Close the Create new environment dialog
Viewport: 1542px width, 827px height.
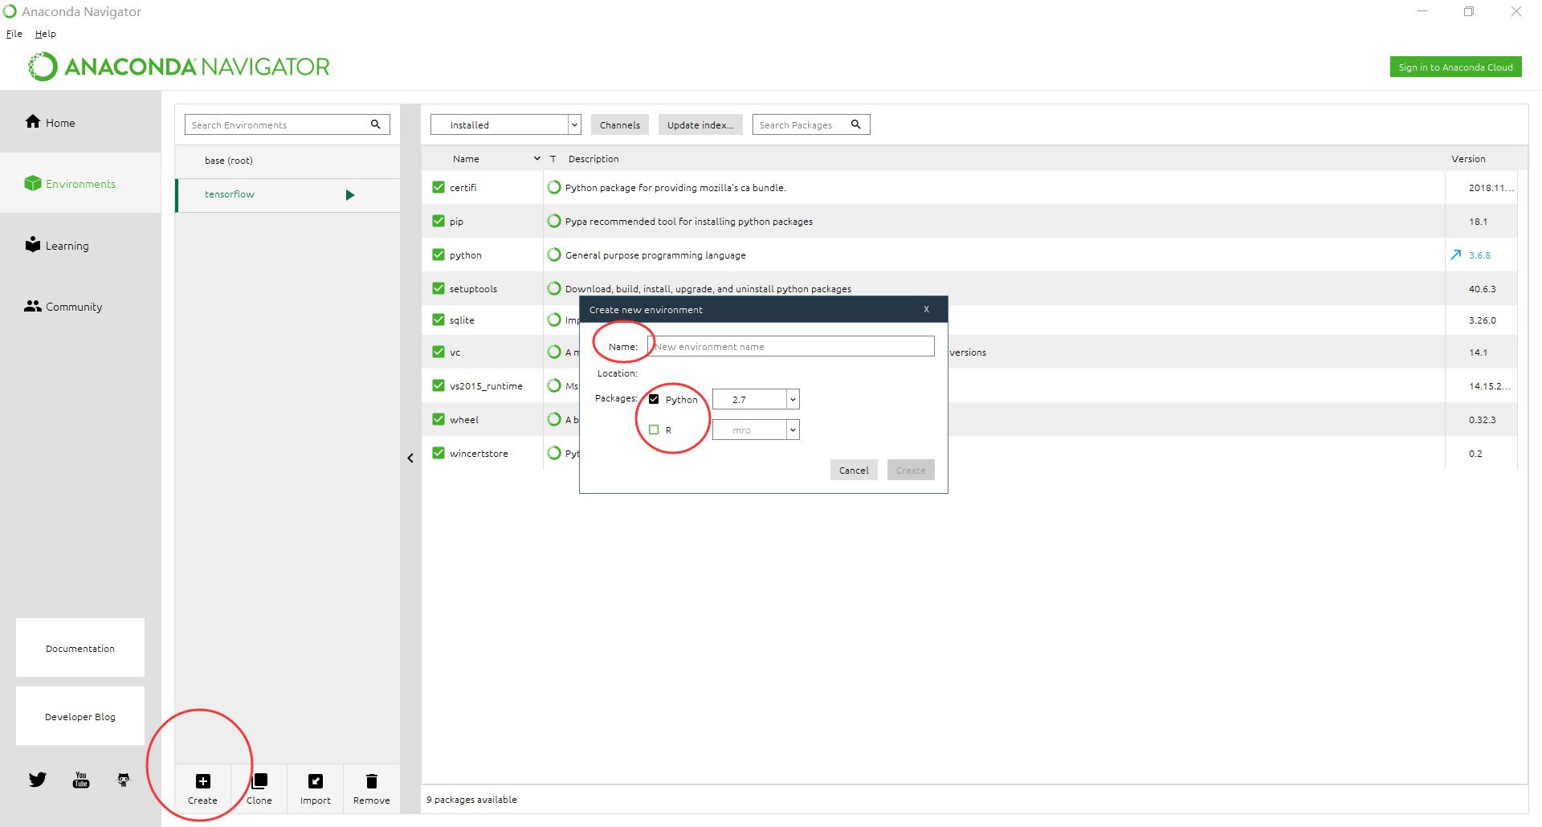click(x=926, y=309)
